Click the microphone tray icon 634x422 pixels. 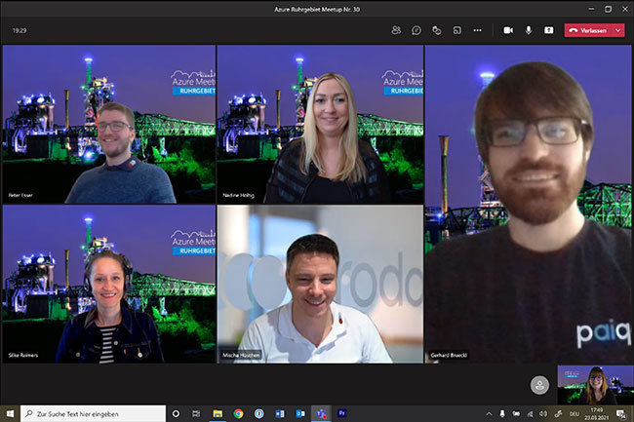[x=502, y=414]
